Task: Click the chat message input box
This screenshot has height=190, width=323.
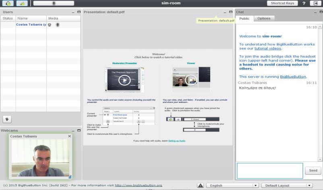Action: pos(270,171)
